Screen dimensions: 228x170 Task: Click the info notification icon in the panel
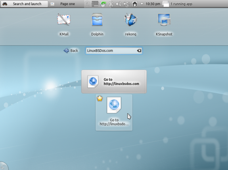(x=87, y=4)
